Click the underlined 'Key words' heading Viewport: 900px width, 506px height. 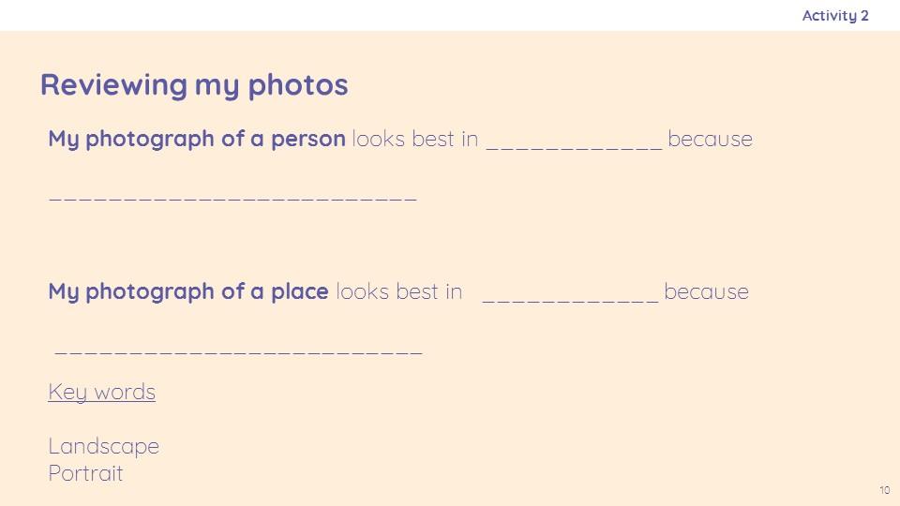(101, 393)
